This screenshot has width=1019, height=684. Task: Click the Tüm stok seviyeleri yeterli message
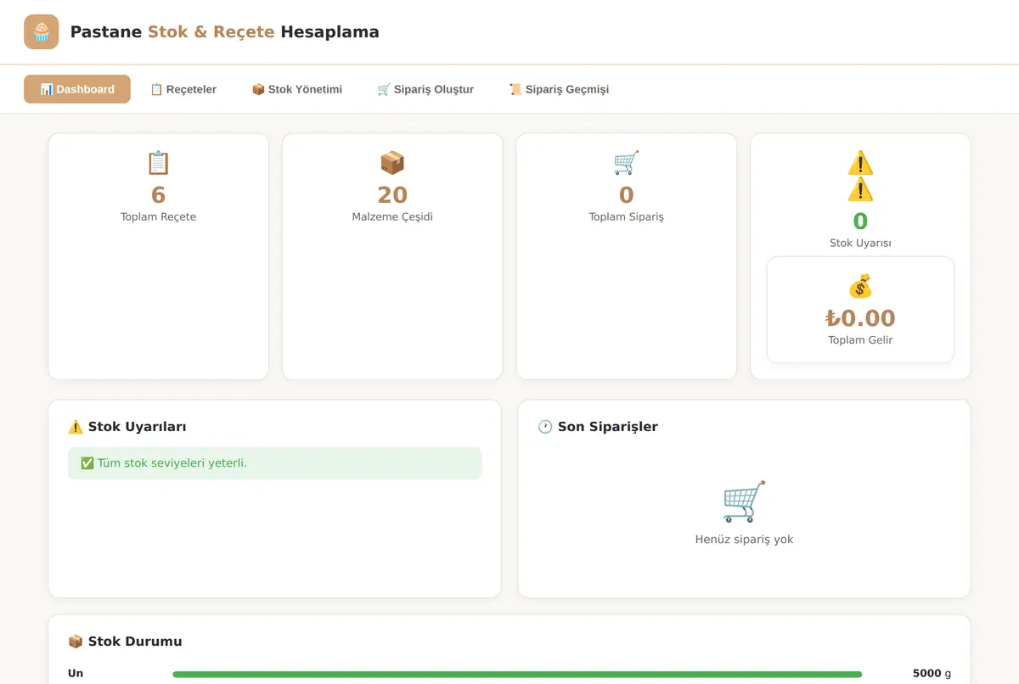coord(275,463)
